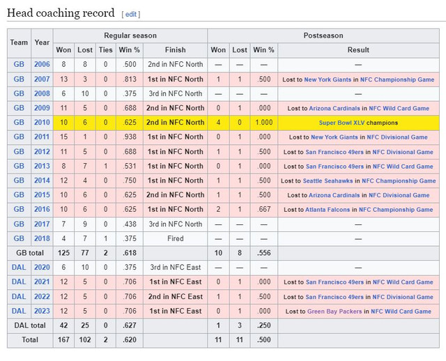Open Arizona Cardinals link in 2015 row
Screen dimensions: 446x361
click(x=334, y=195)
